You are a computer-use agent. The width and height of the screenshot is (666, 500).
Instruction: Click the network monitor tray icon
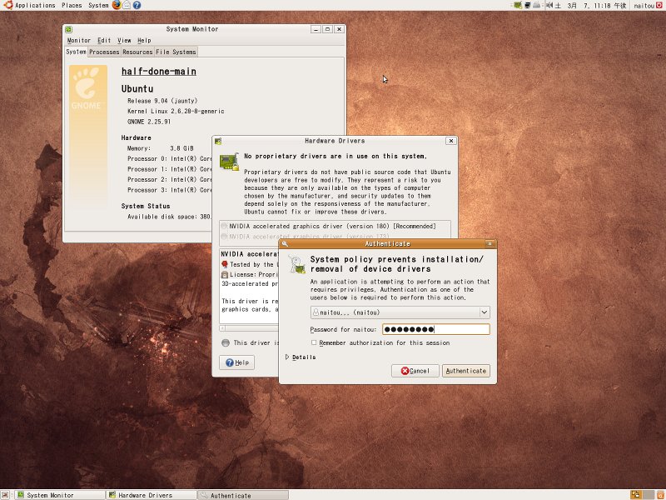coord(528,5)
